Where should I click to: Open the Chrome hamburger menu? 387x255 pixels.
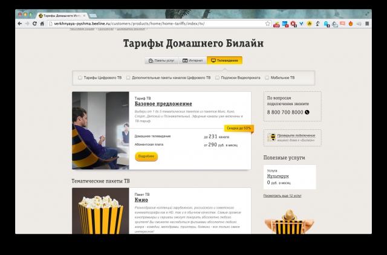(367, 24)
